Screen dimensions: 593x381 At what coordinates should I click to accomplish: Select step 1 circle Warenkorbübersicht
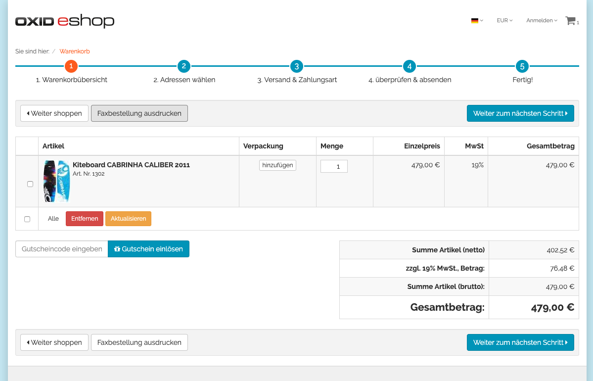click(71, 66)
